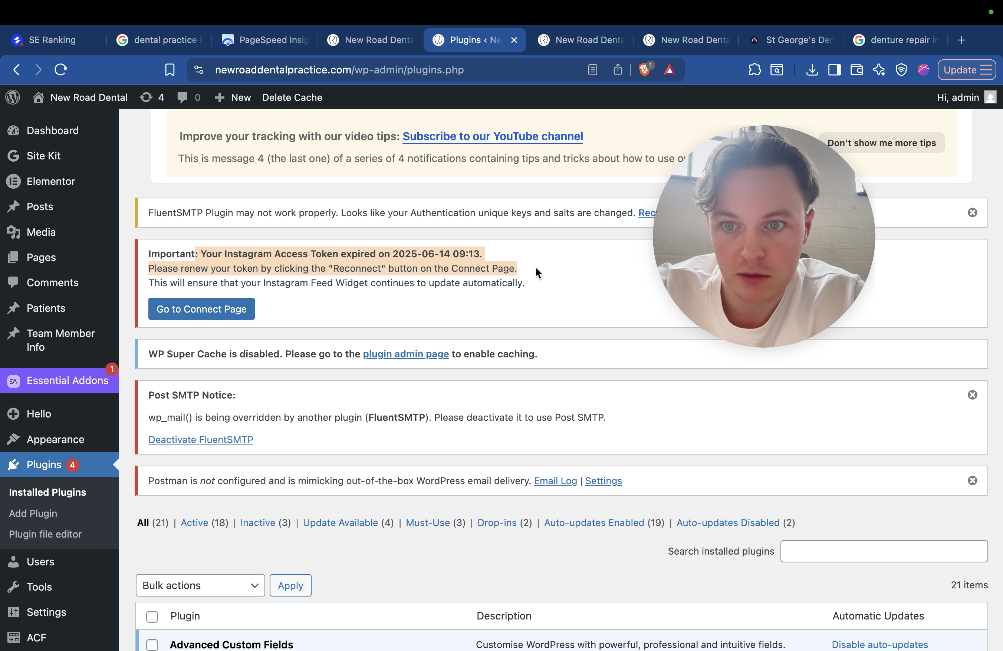The height and width of the screenshot is (651, 1003).
Task: Expand the New content menu
Action: pos(233,97)
